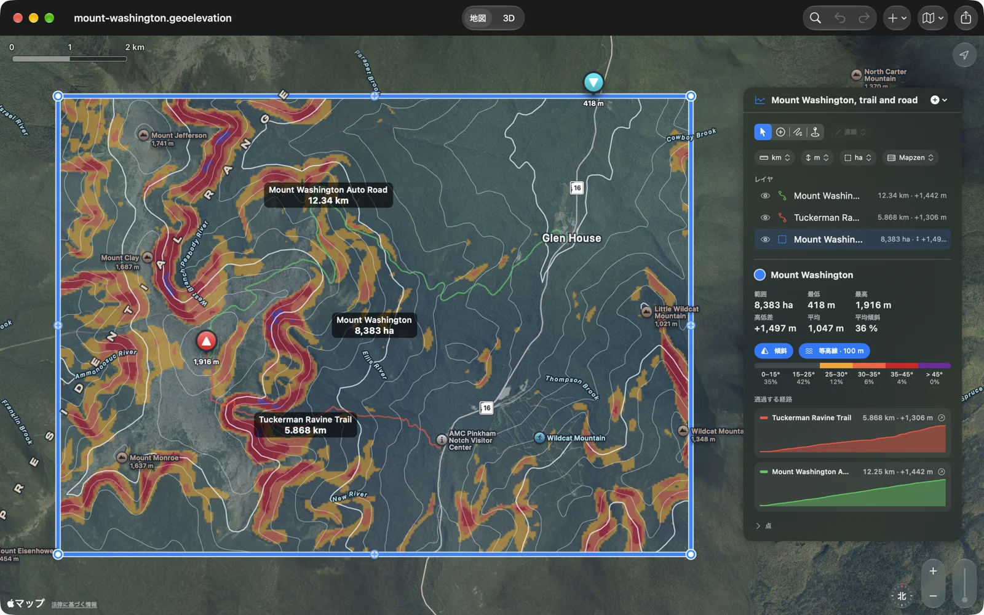This screenshot has height=615, width=984.
Task: Click the redo arrow in the toolbar
Action: pos(864,18)
